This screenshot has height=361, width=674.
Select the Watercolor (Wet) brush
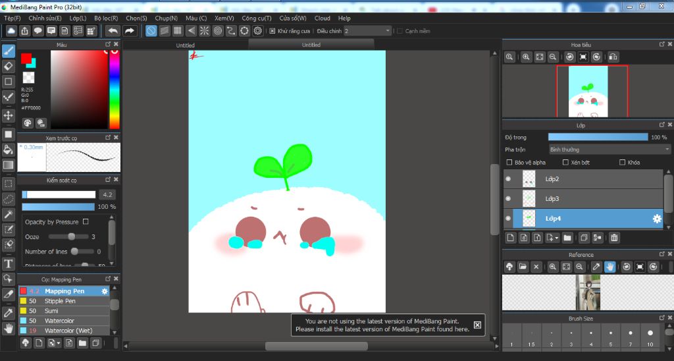click(64, 331)
